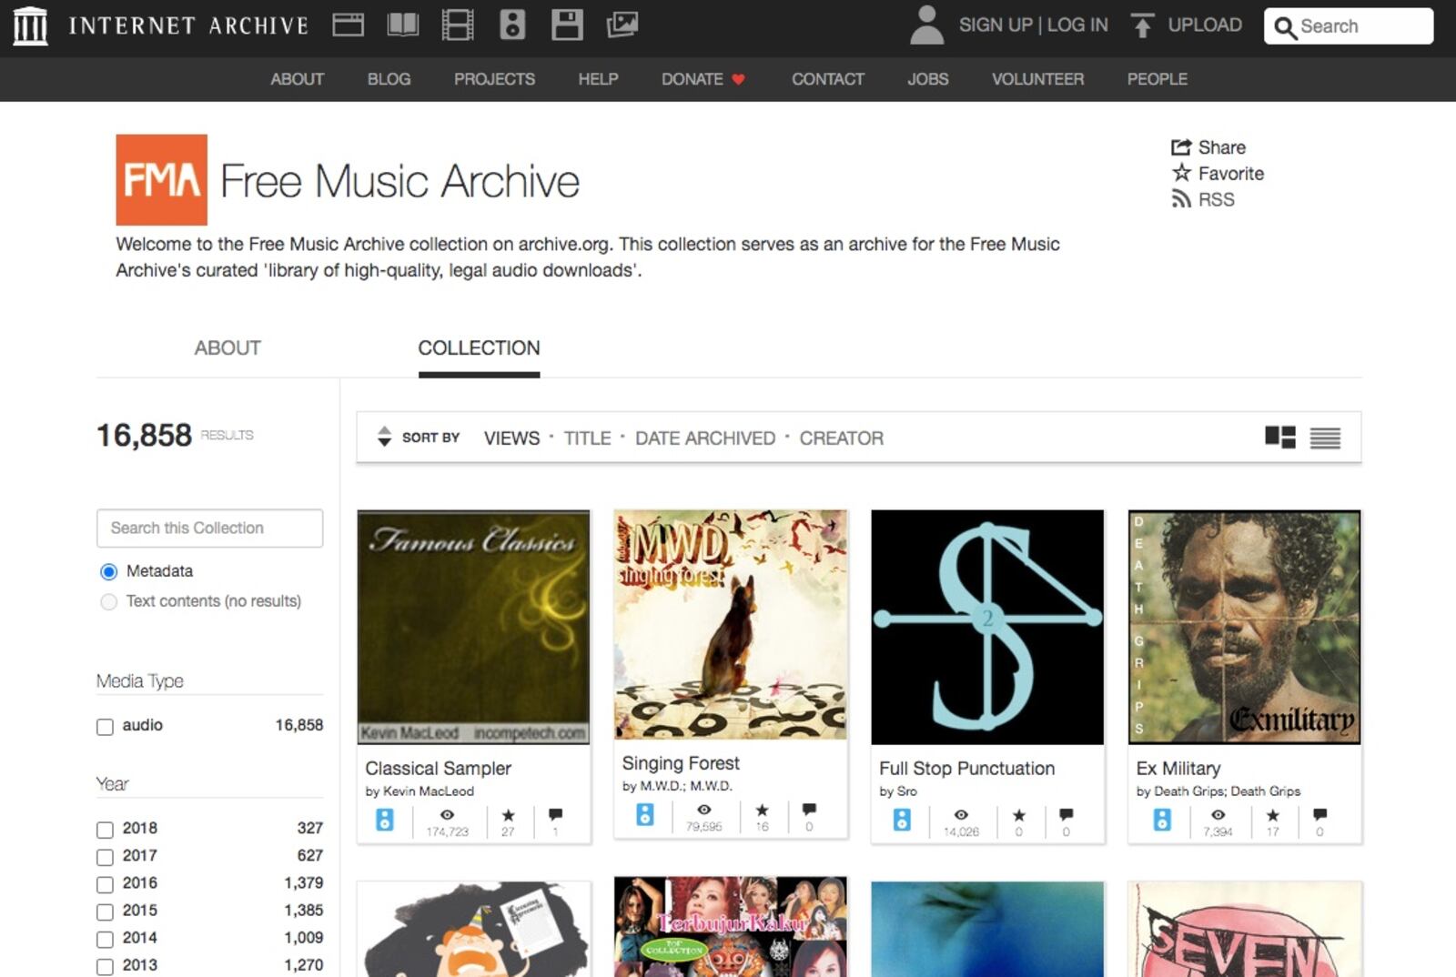Open HELP in the top navigation
Viewport: 1456px width, 977px height.
click(x=598, y=79)
